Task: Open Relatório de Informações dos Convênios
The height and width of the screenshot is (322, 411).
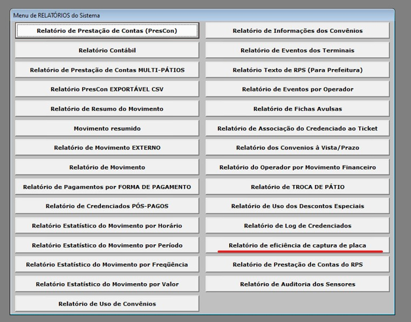Action: pos(297,31)
